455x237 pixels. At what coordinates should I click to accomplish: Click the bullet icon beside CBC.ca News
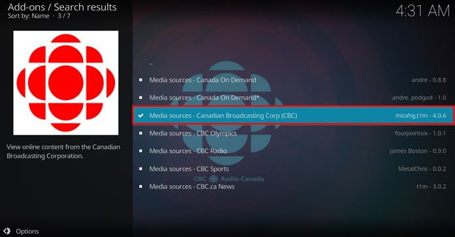pyautogui.click(x=141, y=186)
